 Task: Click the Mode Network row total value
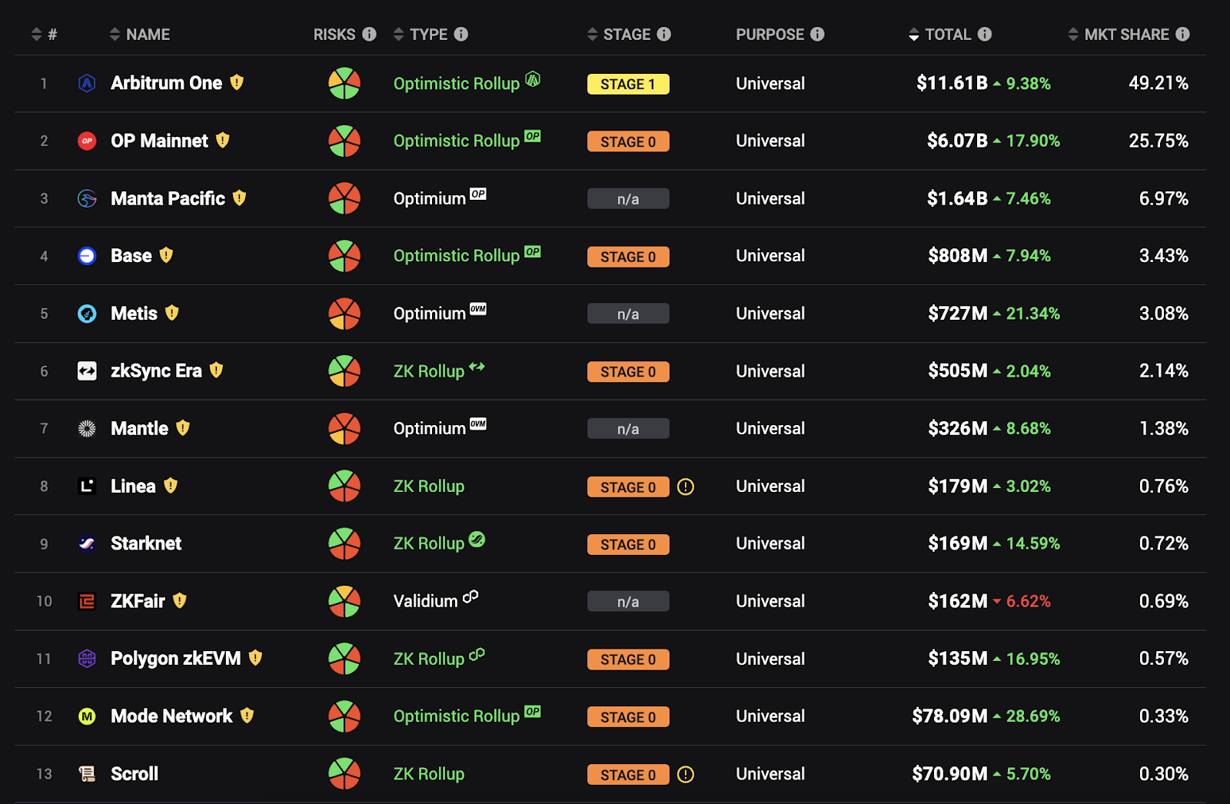949,716
